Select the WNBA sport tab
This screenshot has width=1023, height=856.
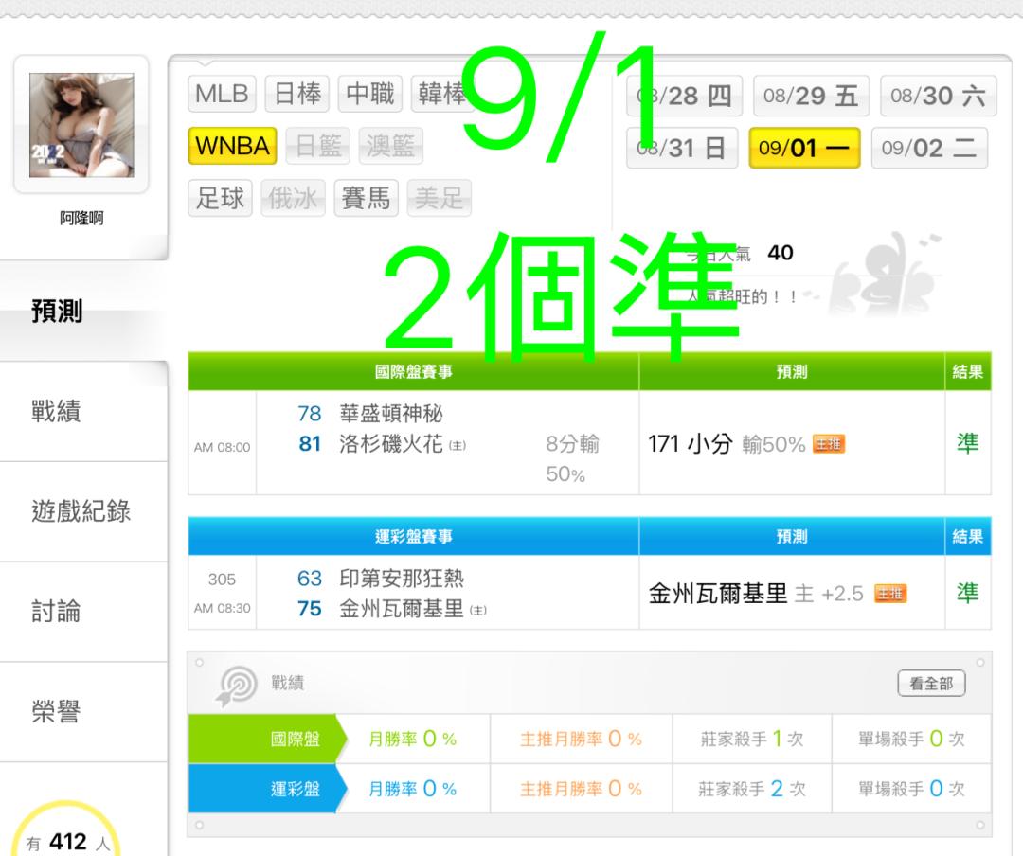pos(232,146)
